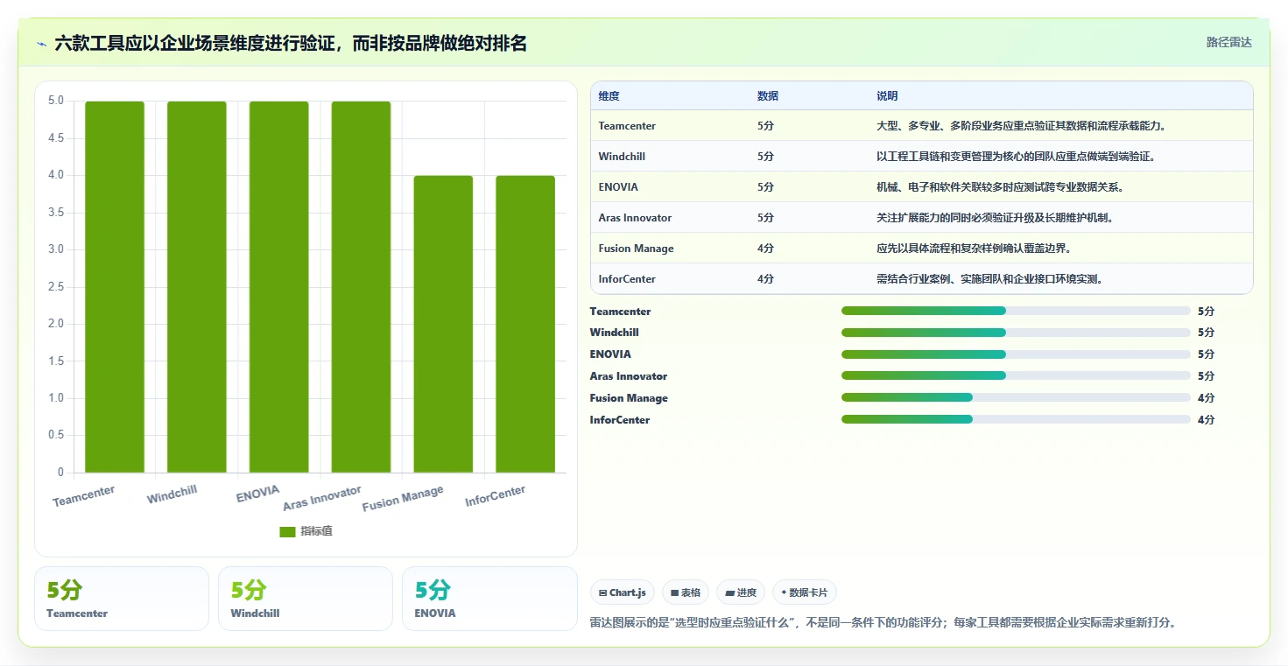
Task: Click the InforCenter progress bar
Action: tap(1016, 419)
